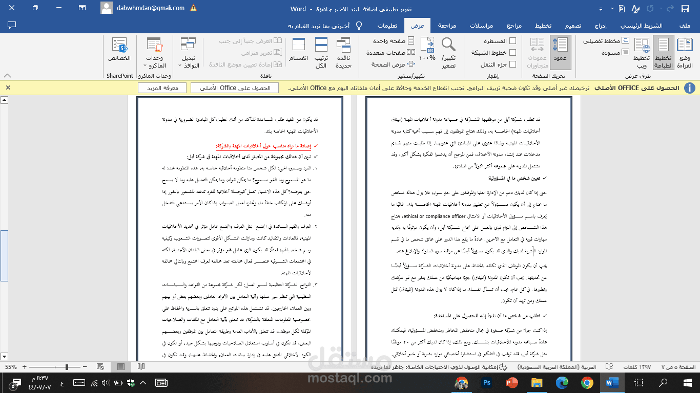700x393 pixels.
Task: Click vertical scrollbar up arrow
Action: point(4,100)
